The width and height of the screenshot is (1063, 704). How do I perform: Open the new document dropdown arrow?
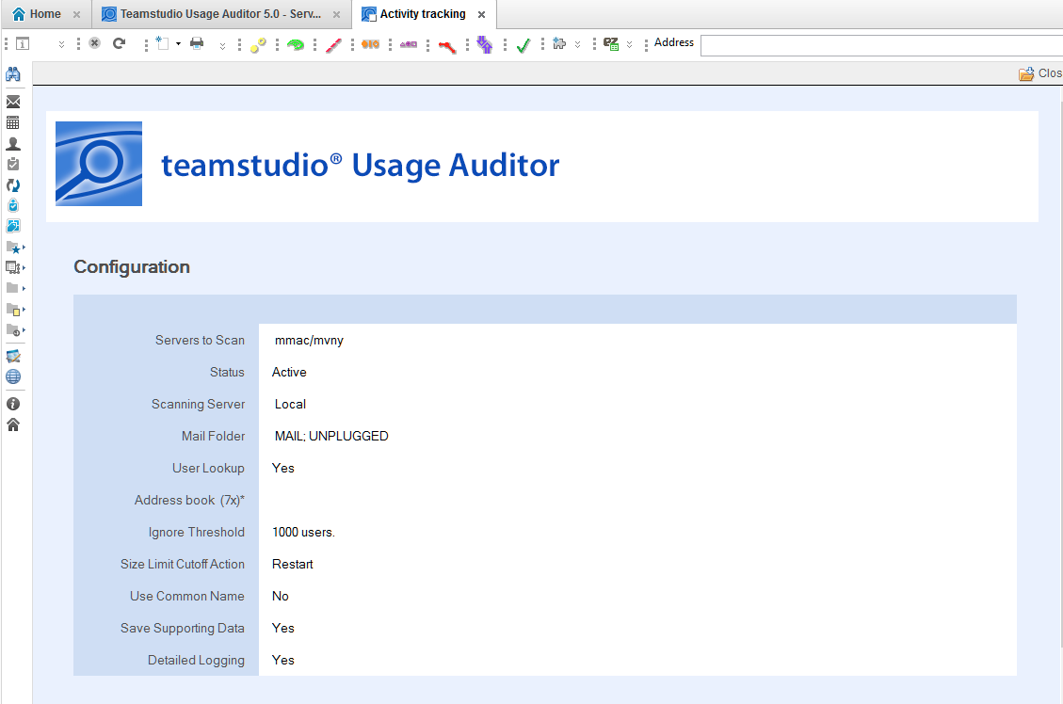(178, 44)
